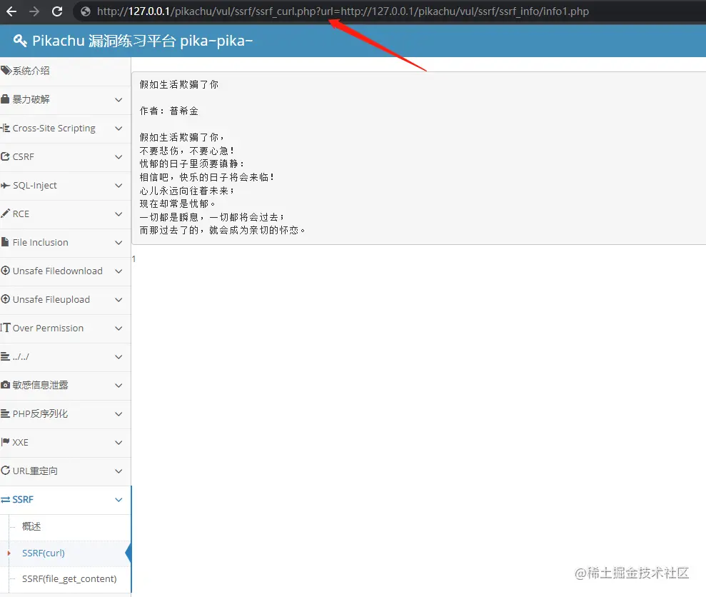Image resolution: width=706 pixels, height=597 pixels.
Task: Click the File Inclusion file icon
Action: [x=5, y=242]
